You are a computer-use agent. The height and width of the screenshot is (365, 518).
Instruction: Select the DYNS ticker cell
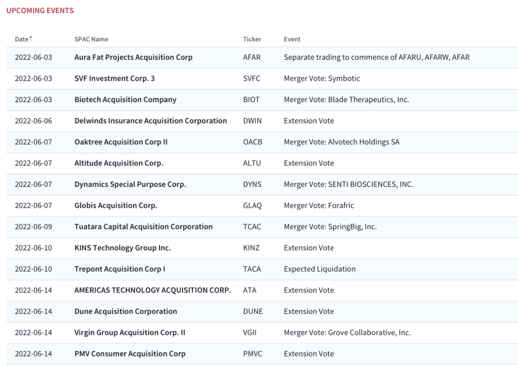(x=253, y=184)
